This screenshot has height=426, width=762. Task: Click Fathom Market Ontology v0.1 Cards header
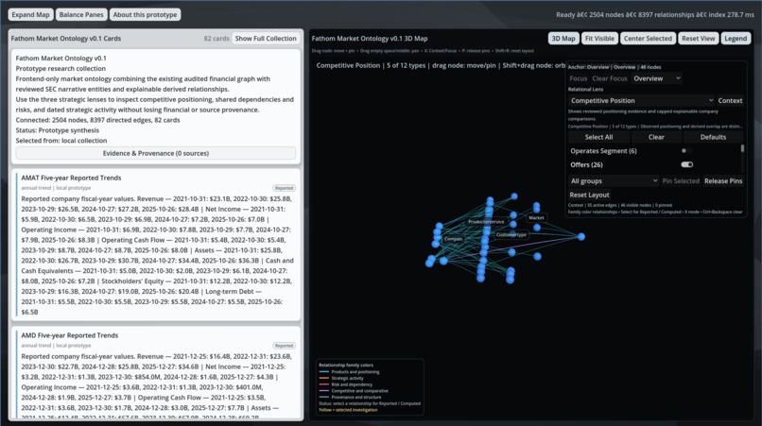click(x=66, y=39)
